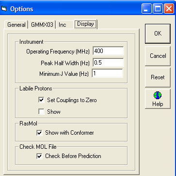
Task: Open the GMMX03 tab
Action: (x=42, y=25)
